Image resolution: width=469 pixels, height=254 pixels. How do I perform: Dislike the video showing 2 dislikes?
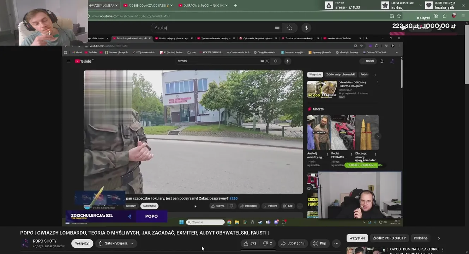tap(268, 243)
